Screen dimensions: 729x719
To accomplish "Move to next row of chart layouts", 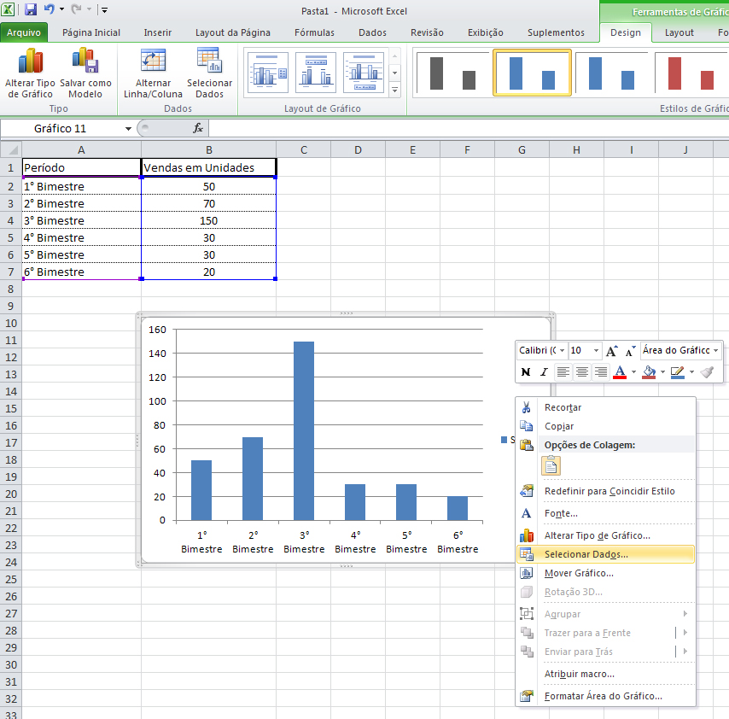I will point(394,73).
